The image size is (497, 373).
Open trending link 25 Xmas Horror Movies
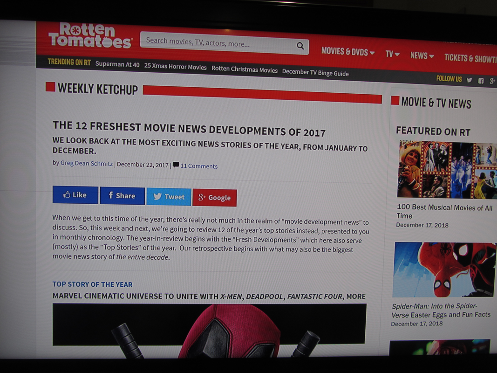pos(175,67)
